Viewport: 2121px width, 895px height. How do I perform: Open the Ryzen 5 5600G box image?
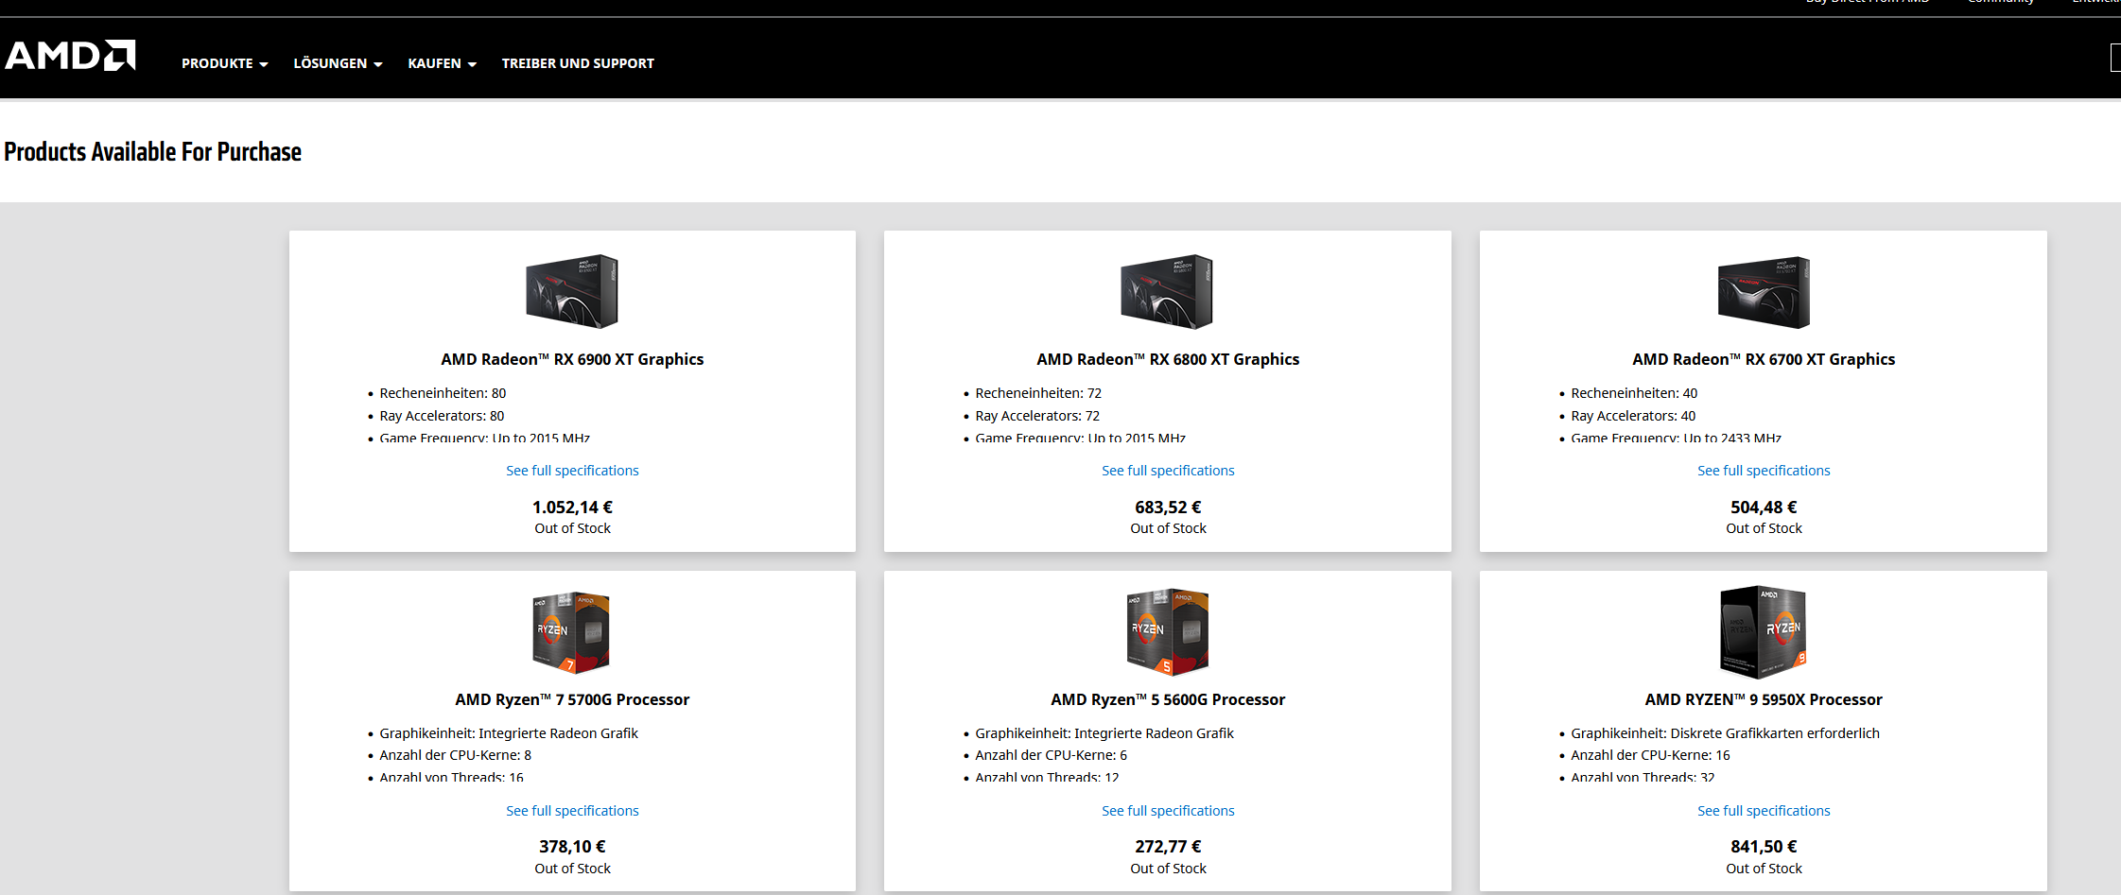coord(1167,632)
